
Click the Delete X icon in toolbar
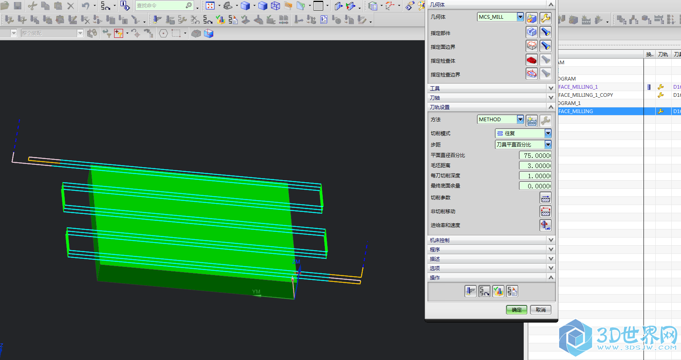71,6
